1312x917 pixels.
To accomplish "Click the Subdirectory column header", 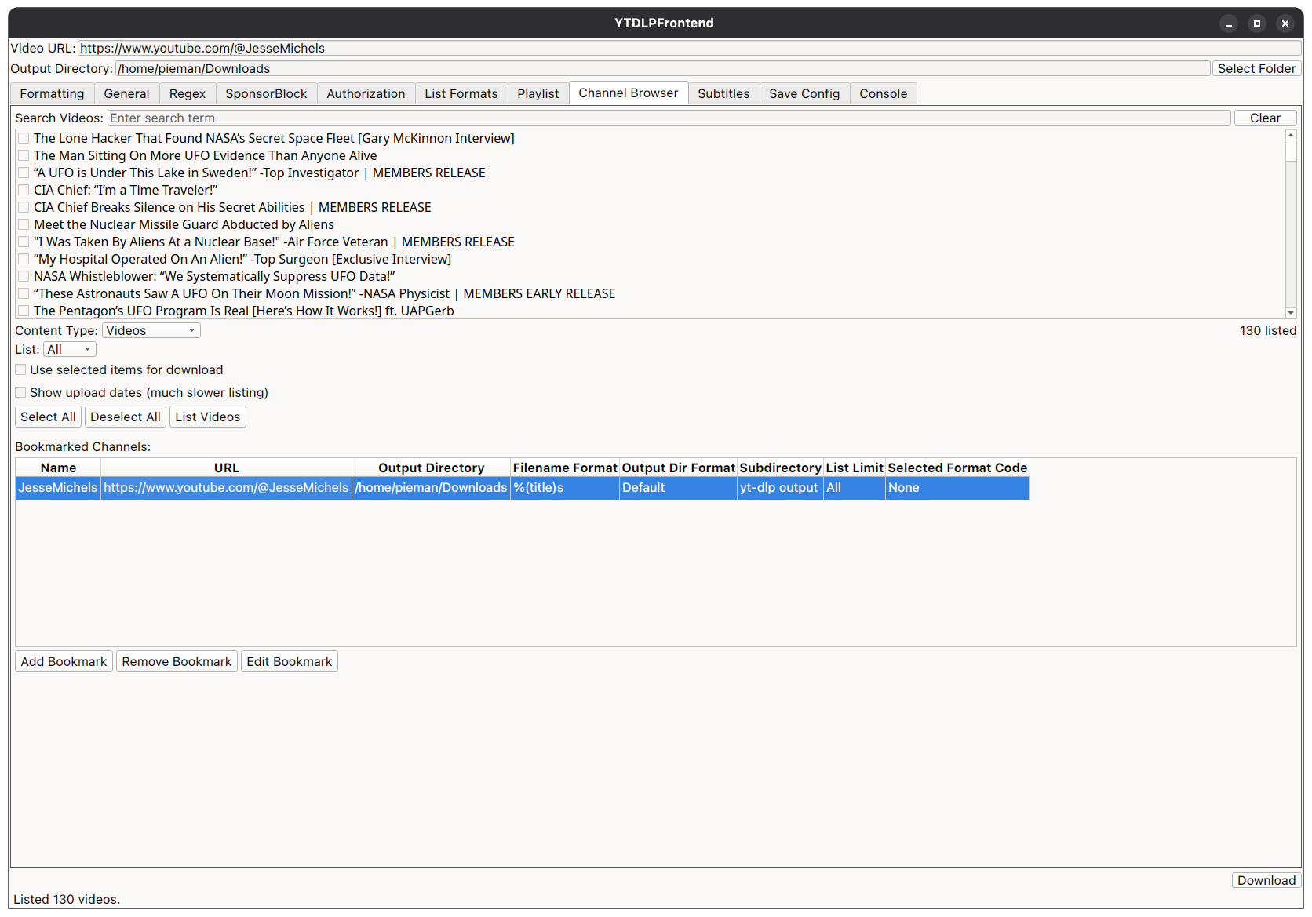I will click(x=780, y=468).
